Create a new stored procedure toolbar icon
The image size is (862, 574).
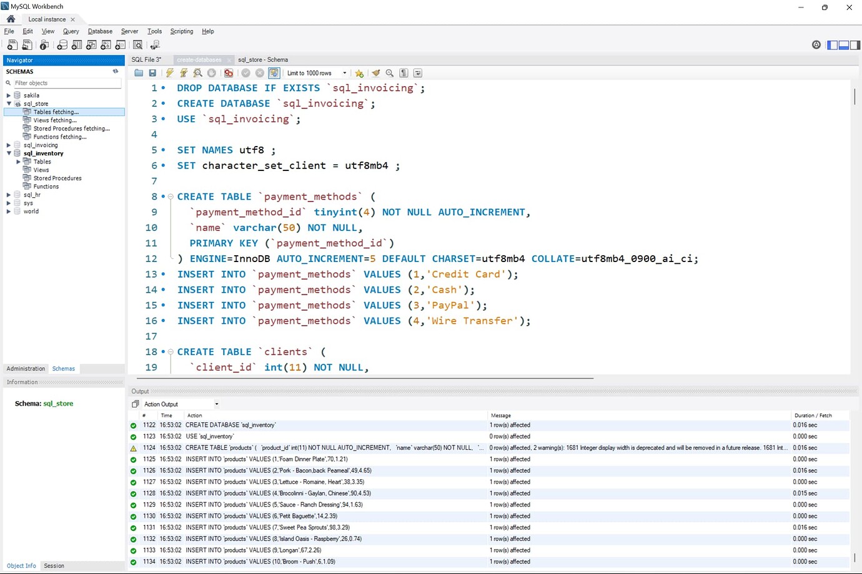106,45
